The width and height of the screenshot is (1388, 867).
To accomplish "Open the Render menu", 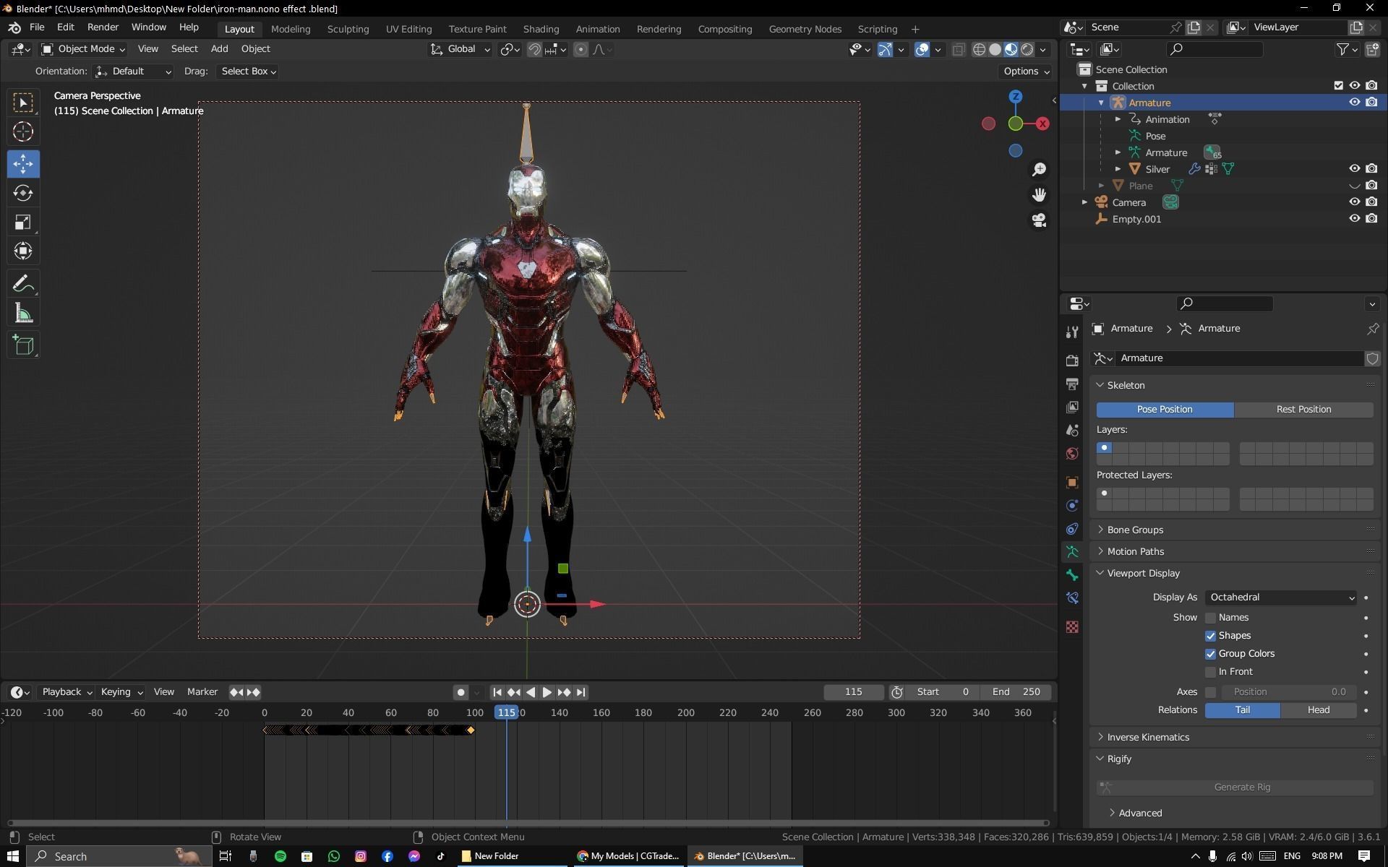I will click(103, 27).
